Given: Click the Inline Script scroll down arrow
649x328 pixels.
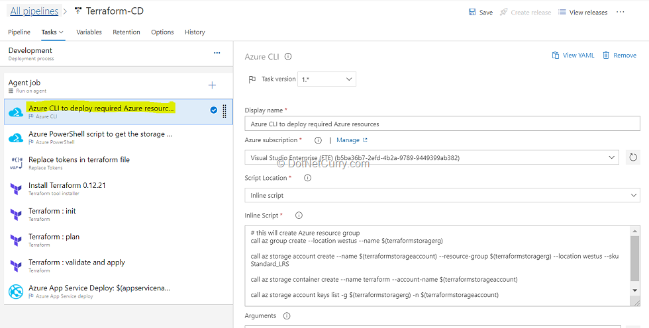Looking at the screenshot, I should (x=634, y=290).
